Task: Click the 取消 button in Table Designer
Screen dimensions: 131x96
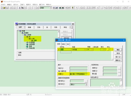Action: (x=118, y=53)
